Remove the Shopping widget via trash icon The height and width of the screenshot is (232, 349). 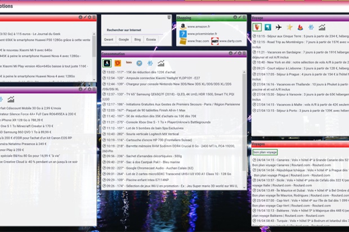point(244,17)
